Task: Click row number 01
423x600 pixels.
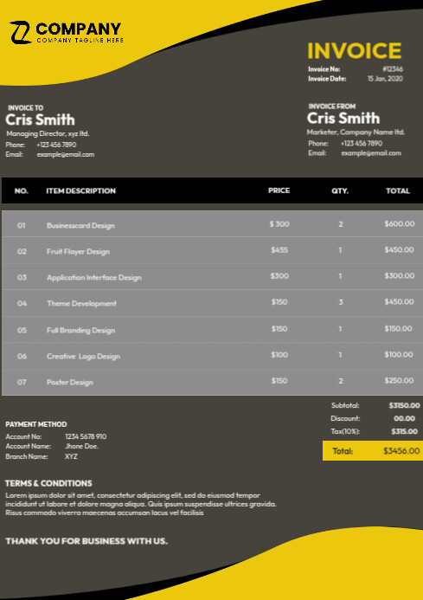Action: 22,225
